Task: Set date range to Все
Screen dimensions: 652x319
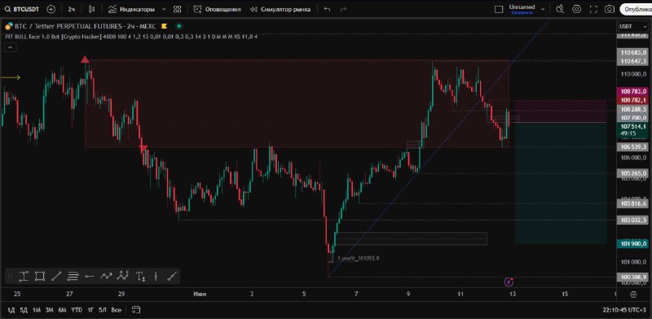Action: coord(117,310)
